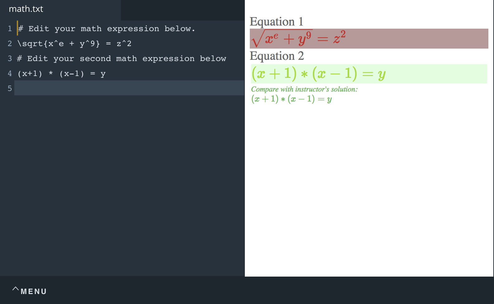Click the empty highlighted fifth editor line
Viewport: 494px width, 304px height.
[129, 88]
